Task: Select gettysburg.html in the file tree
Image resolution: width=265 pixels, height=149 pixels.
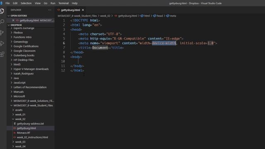Action: 26,128
